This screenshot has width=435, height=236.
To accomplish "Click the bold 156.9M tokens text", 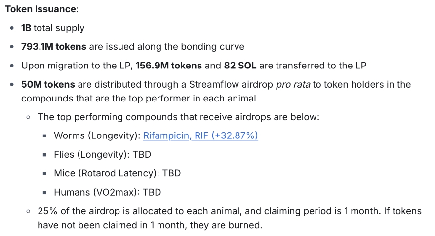I will (x=169, y=66).
